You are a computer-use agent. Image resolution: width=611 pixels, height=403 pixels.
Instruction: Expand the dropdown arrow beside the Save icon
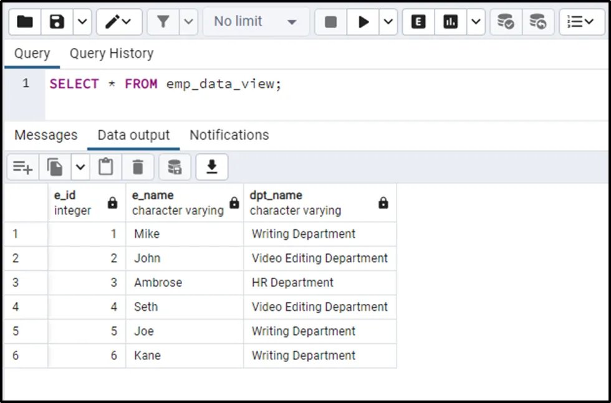tap(82, 22)
